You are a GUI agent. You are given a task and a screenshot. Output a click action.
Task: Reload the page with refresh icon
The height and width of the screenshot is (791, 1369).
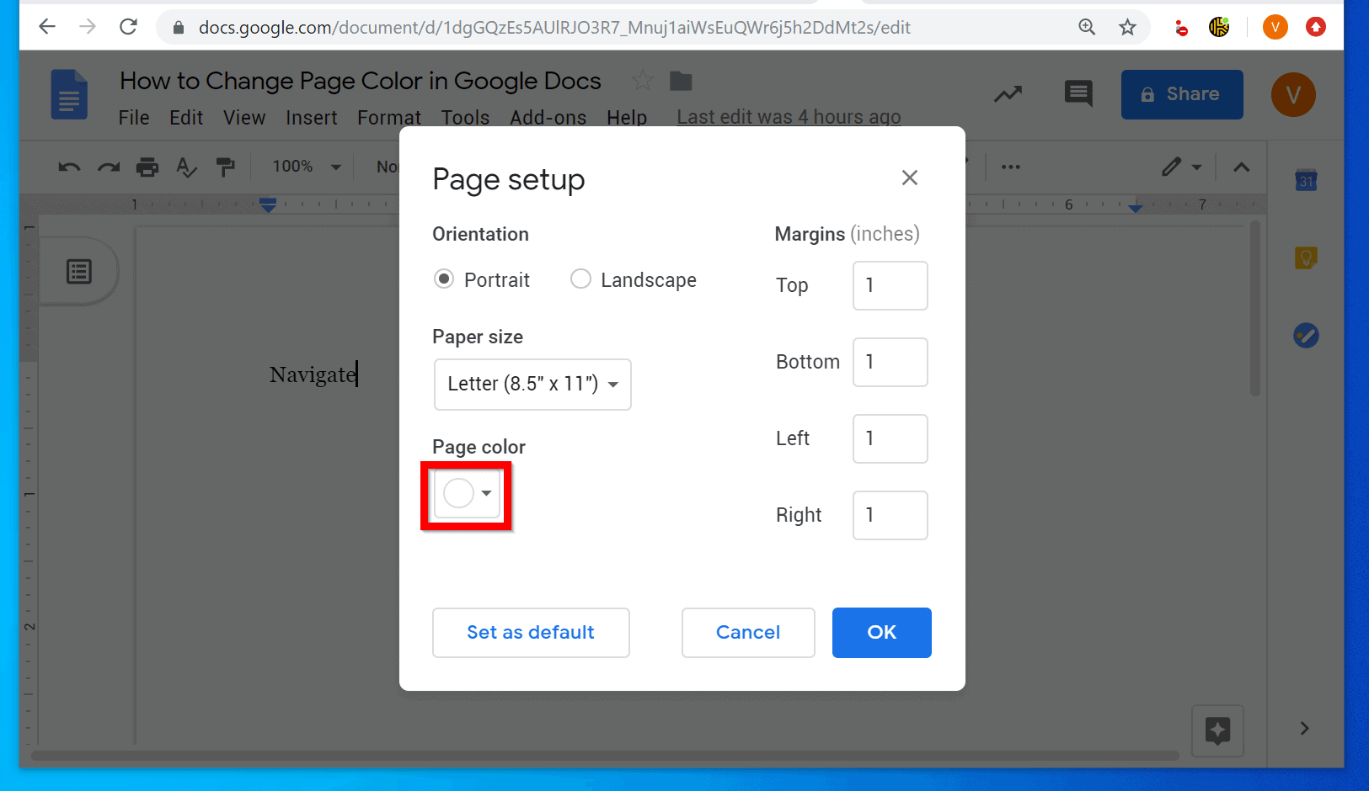(128, 27)
